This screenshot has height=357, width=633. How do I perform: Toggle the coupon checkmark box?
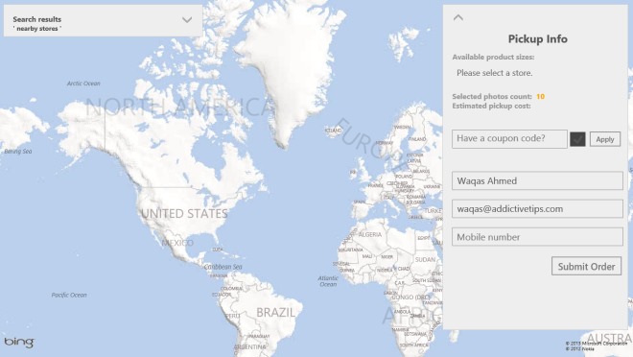577,139
